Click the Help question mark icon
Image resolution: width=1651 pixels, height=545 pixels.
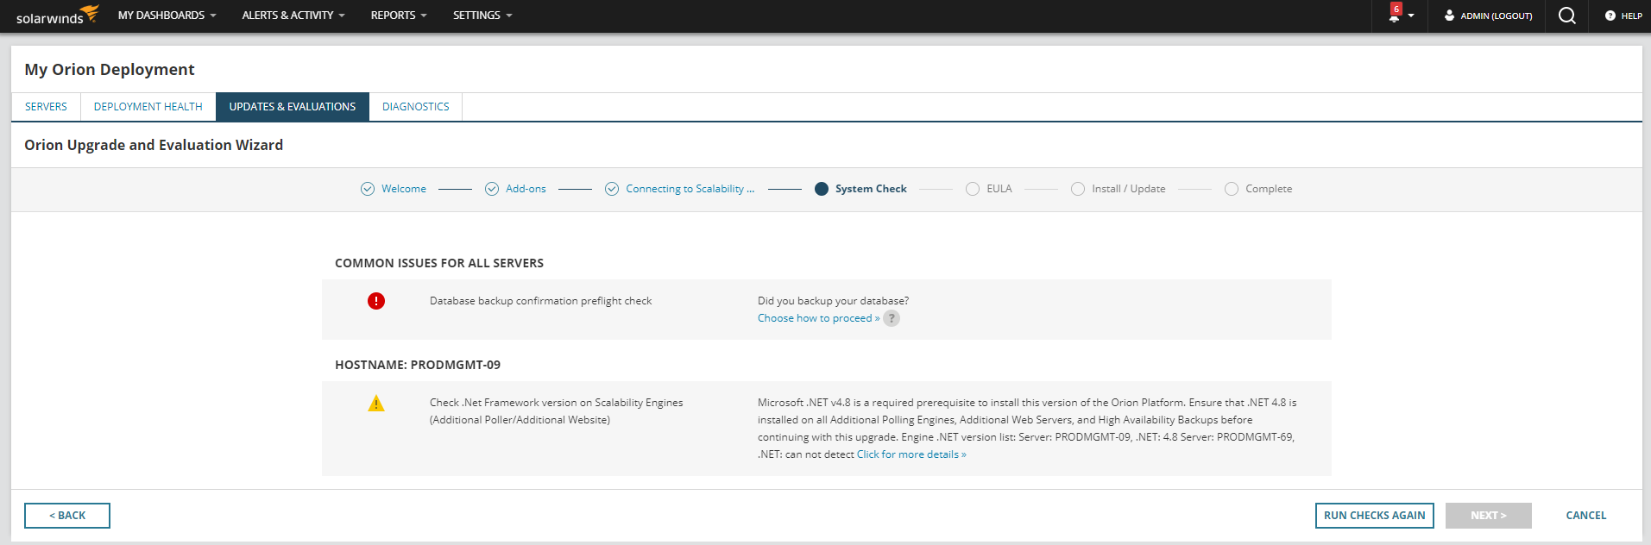pyautogui.click(x=1610, y=16)
